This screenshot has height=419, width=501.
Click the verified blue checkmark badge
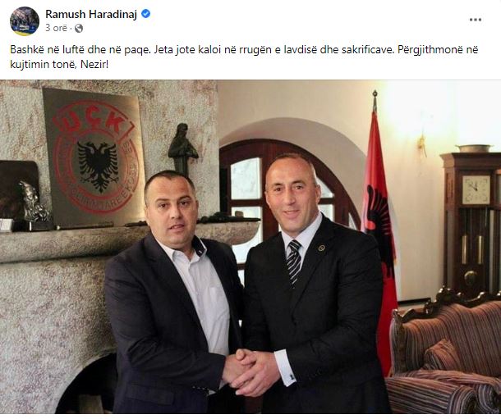(145, 14)
